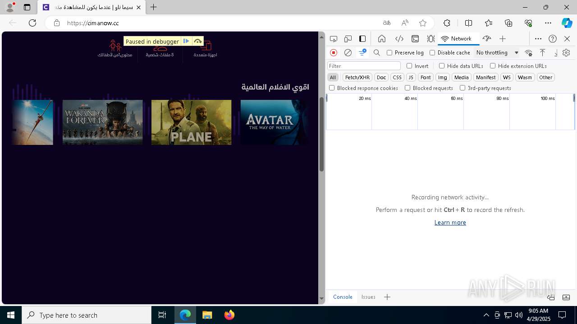Enable the Preserve log checkbox

pos(389,53)
